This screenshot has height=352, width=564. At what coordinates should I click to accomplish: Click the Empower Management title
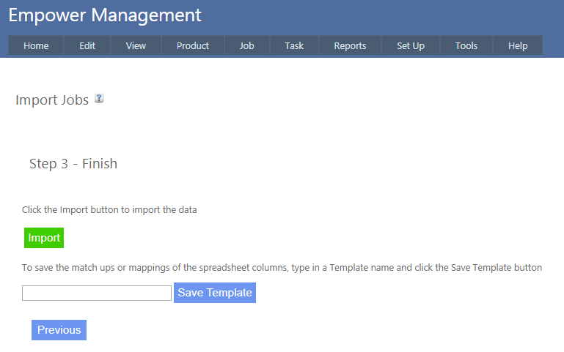point(105,15)
